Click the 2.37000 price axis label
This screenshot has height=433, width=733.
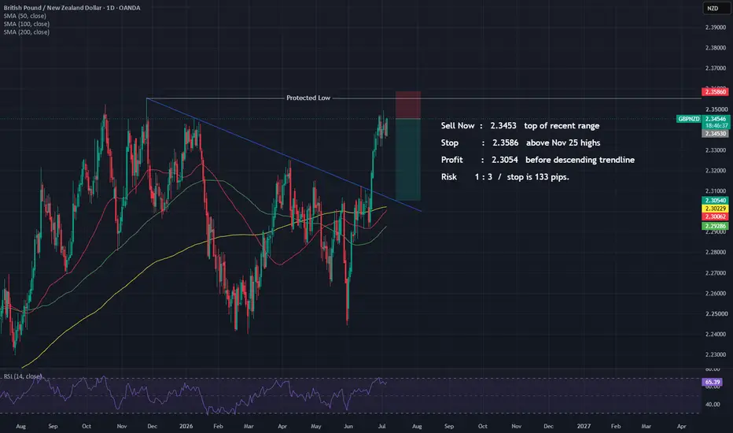[x=716, y=68]
